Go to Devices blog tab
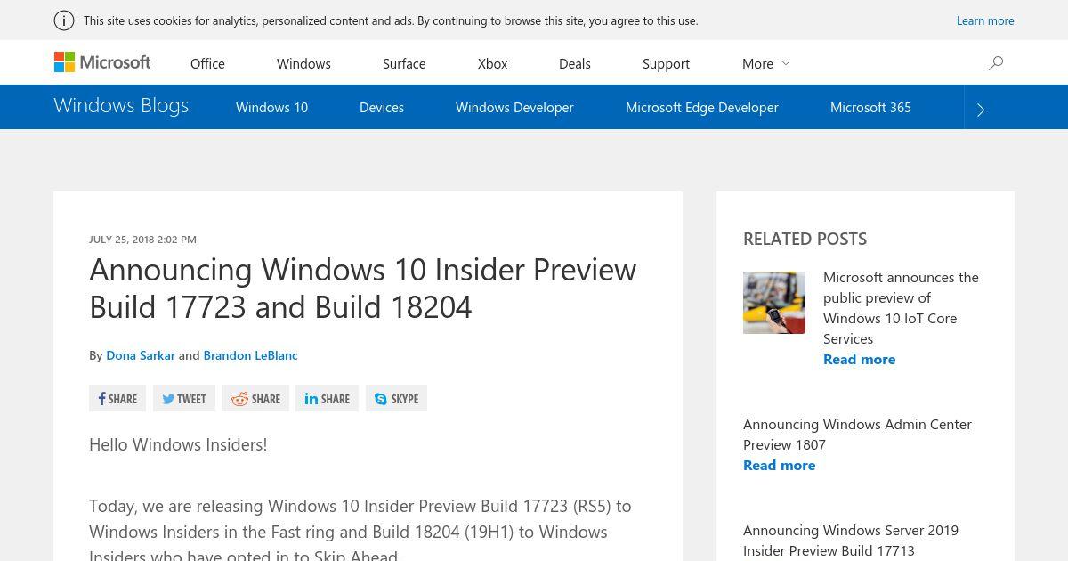The height and width of the screenshot is (561, 1068). [382, 107]
